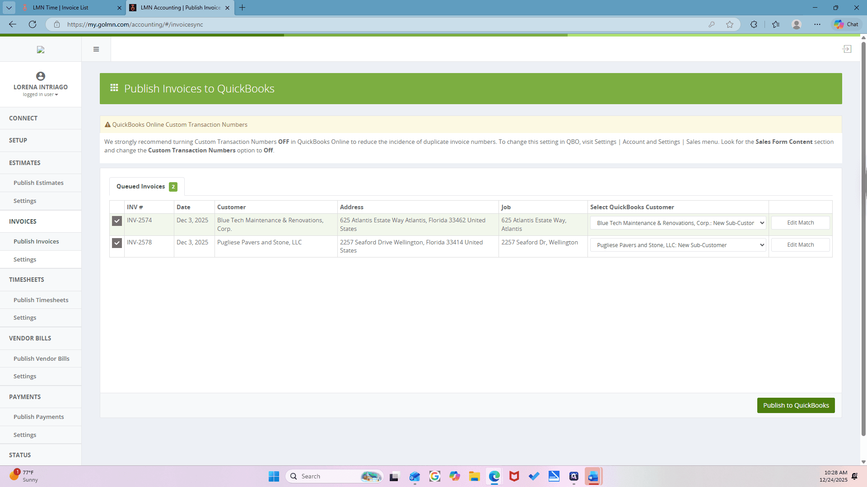867x487 pixels.
Task: Refresh the page with reload icon
Action: pos(33,24)
